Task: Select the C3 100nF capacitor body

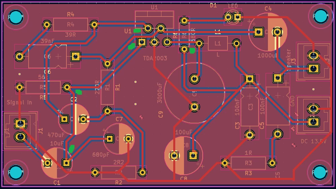Action: click(x=250, y=107)
